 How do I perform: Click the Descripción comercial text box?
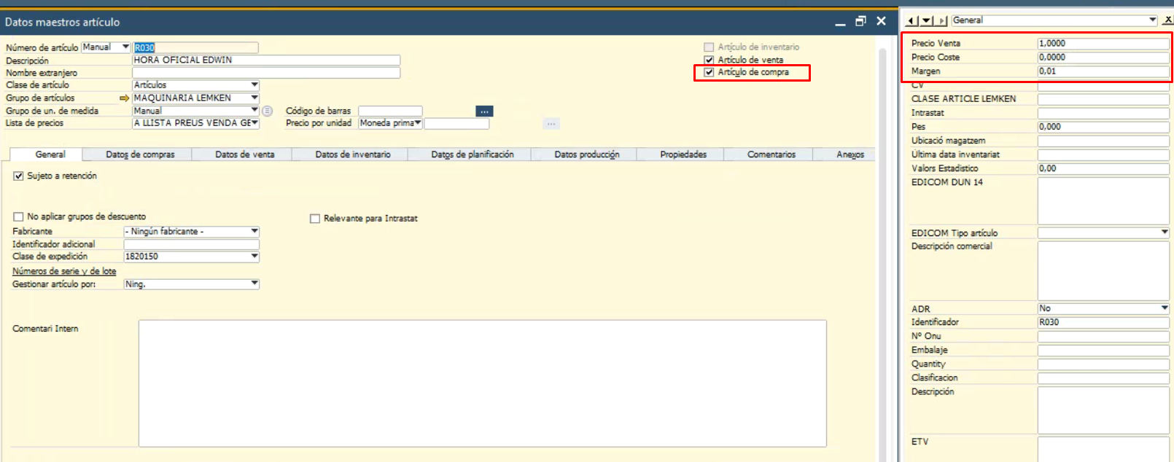click(x=1103, y=270)
